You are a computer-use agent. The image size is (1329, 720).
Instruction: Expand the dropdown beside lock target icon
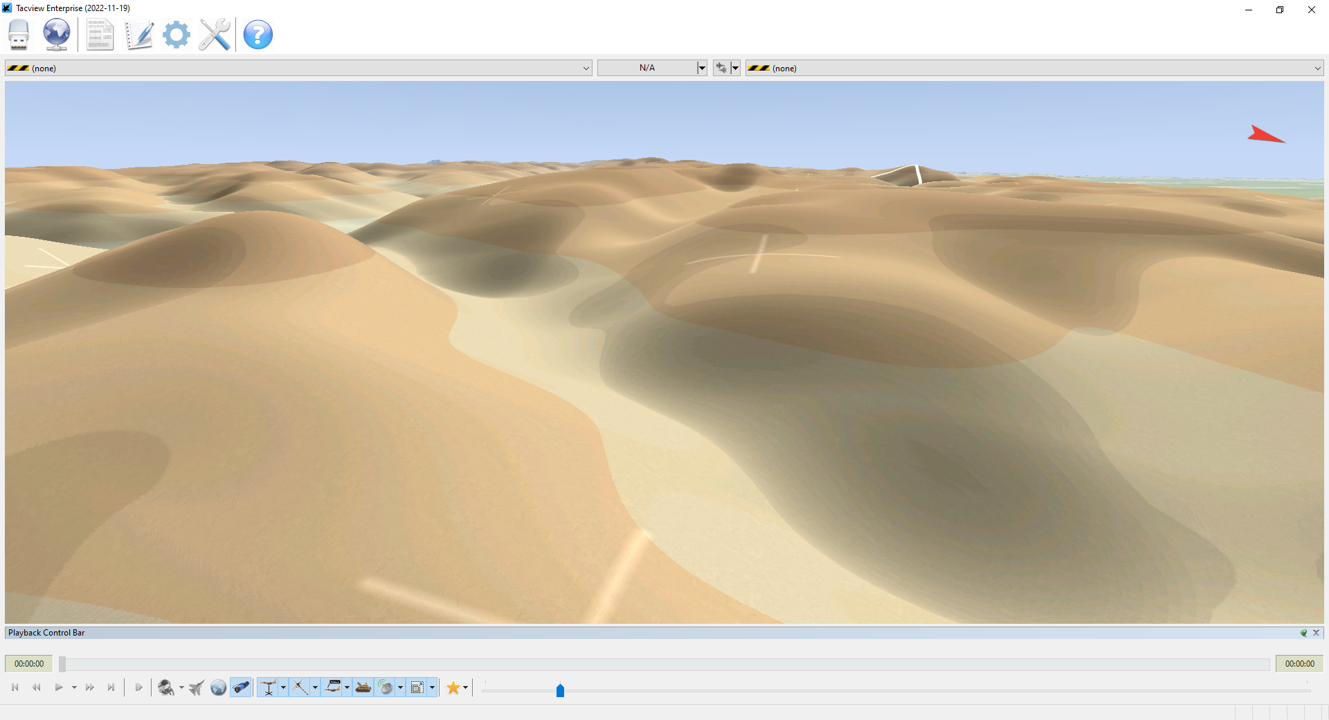click(x=735, y=68)
